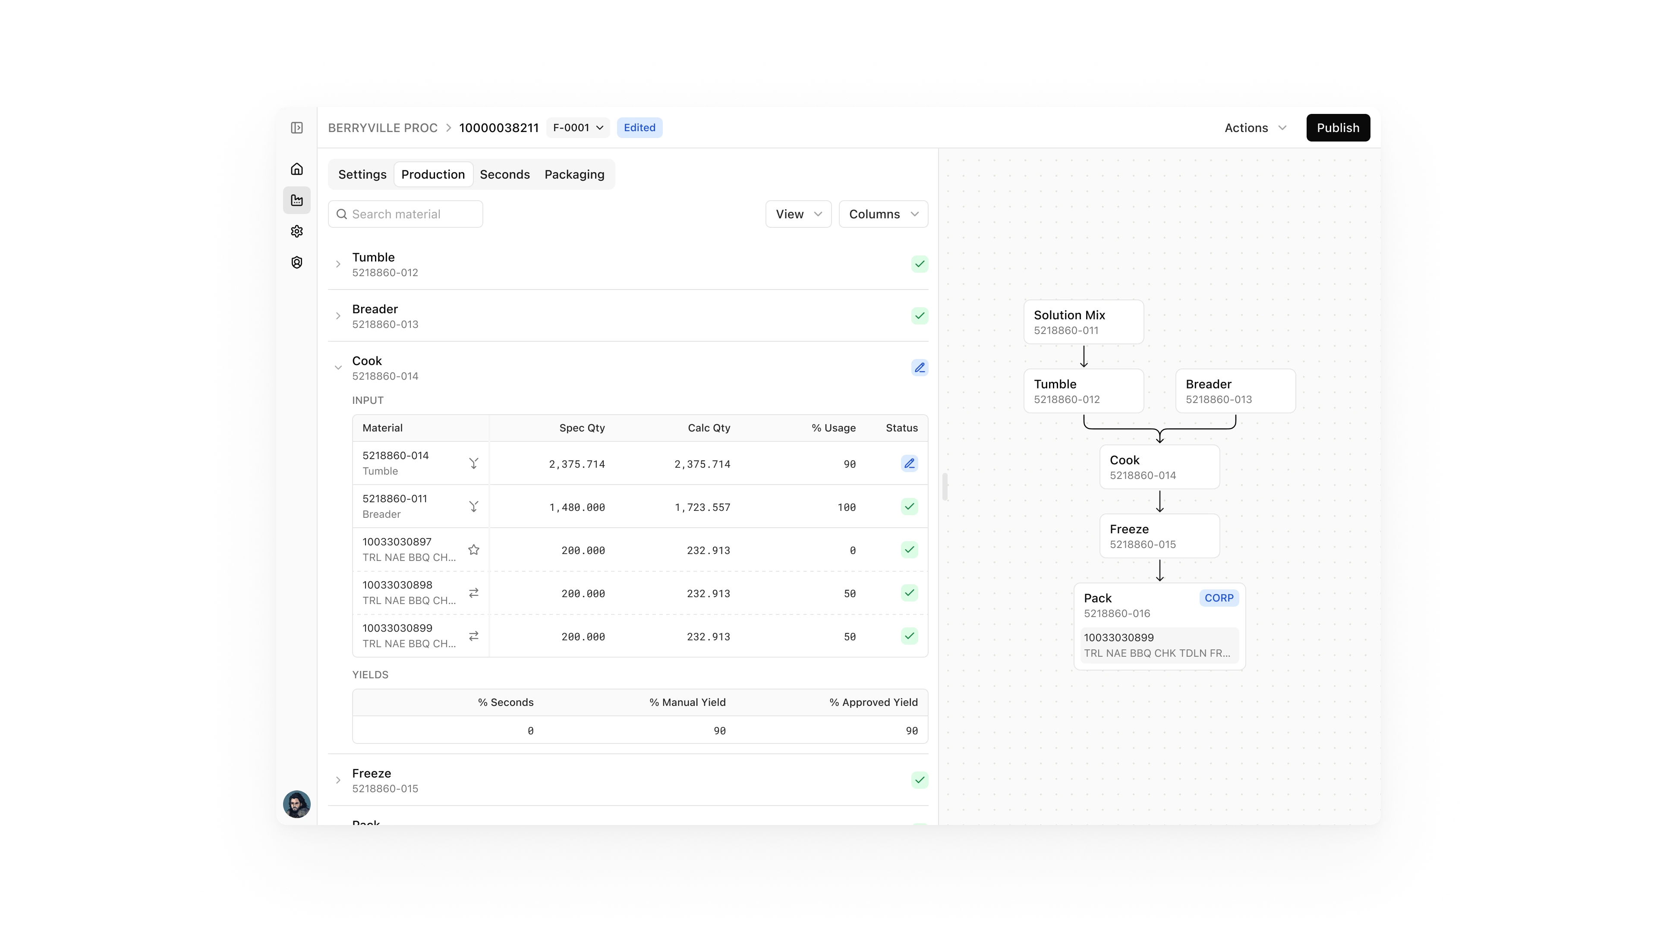Image resolution: width=1657 pixels, height=932 pixels.
Task: Switch to the Seconds tab
Action: coord(505,174)
